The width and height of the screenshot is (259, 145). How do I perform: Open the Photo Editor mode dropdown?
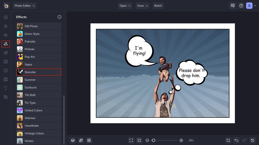pyautogui.click(x=25, y=6)
